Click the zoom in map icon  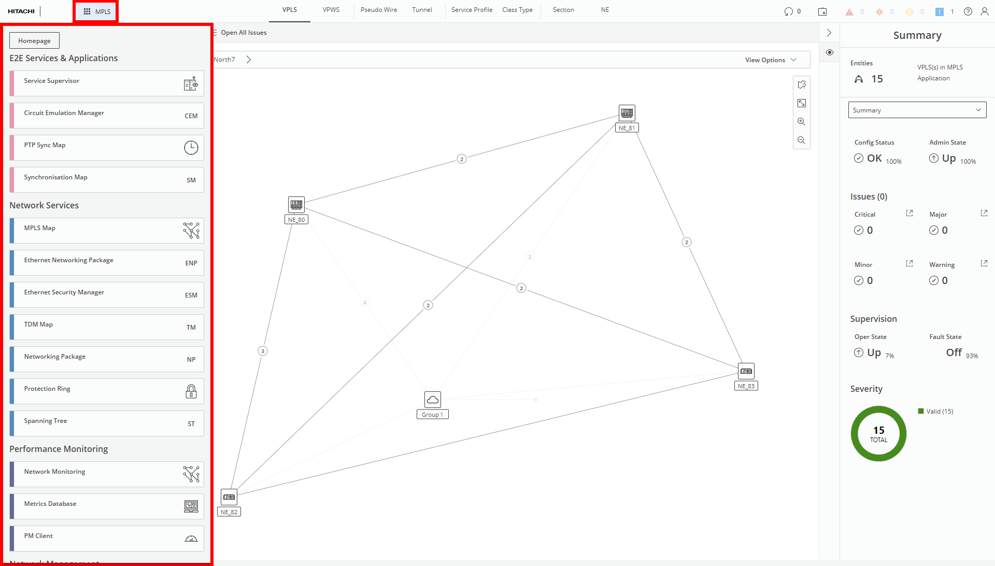(801, 122)
